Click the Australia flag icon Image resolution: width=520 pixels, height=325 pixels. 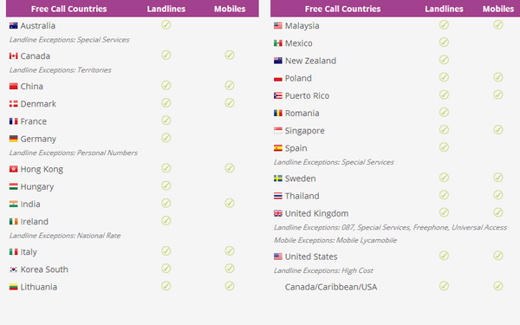tap(13, 25)
